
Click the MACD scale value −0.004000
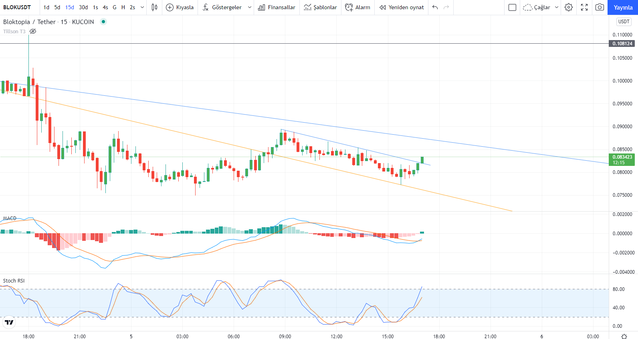pos(624,272)
